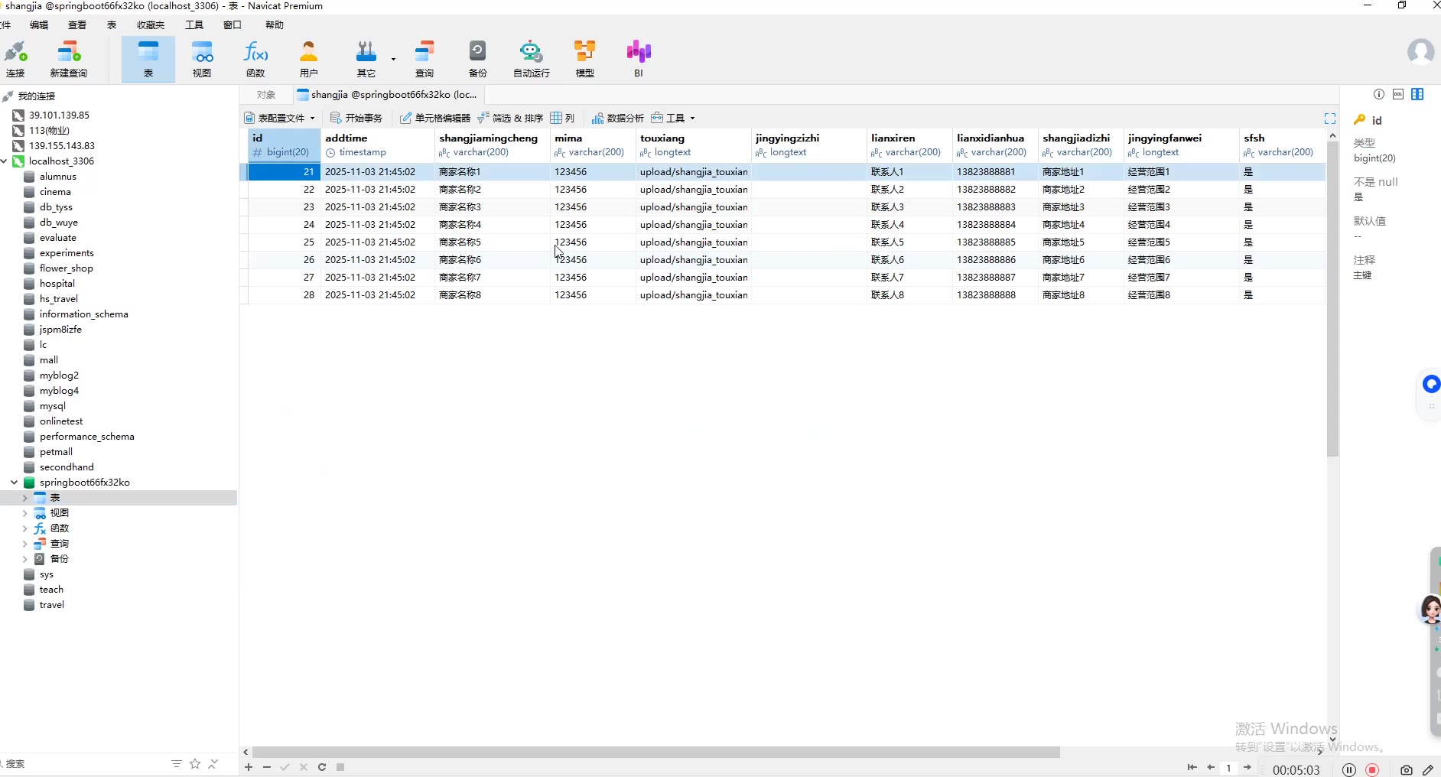Open the 表配置文件 dropdown
This screenshot has width=1441, height=777.
[280, 119]
